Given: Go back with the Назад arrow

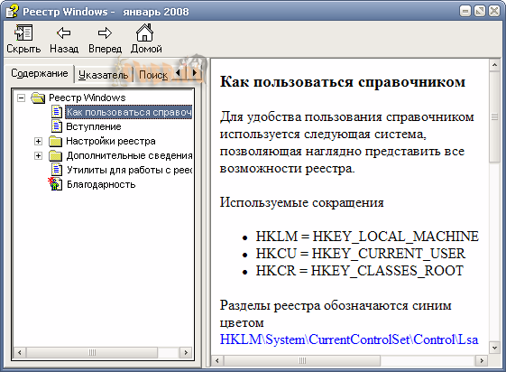Looking at the screenshot, I should tap(63, 33).
